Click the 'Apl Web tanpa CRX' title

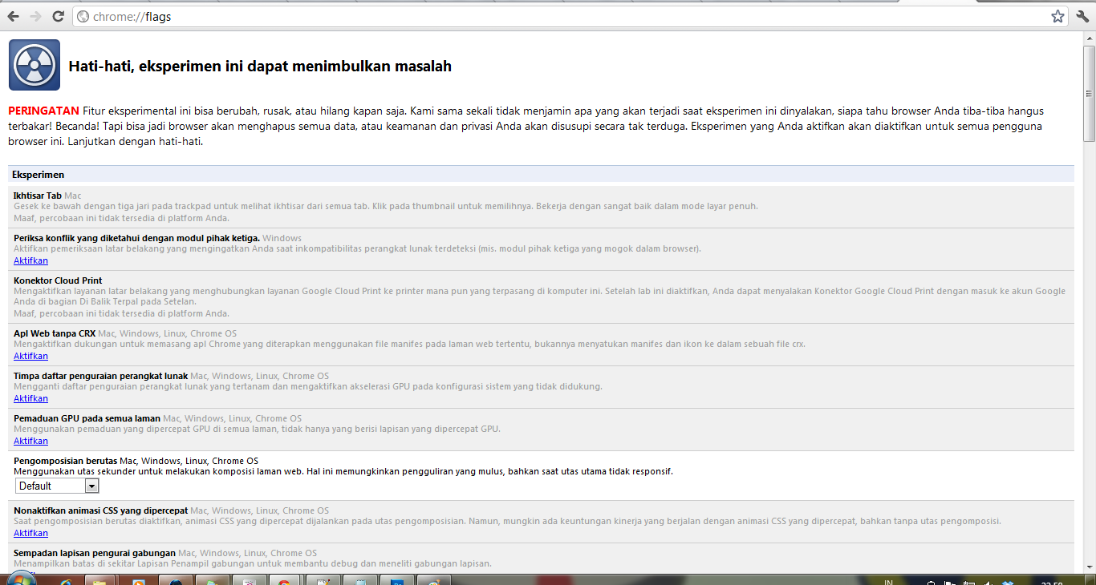55,333
